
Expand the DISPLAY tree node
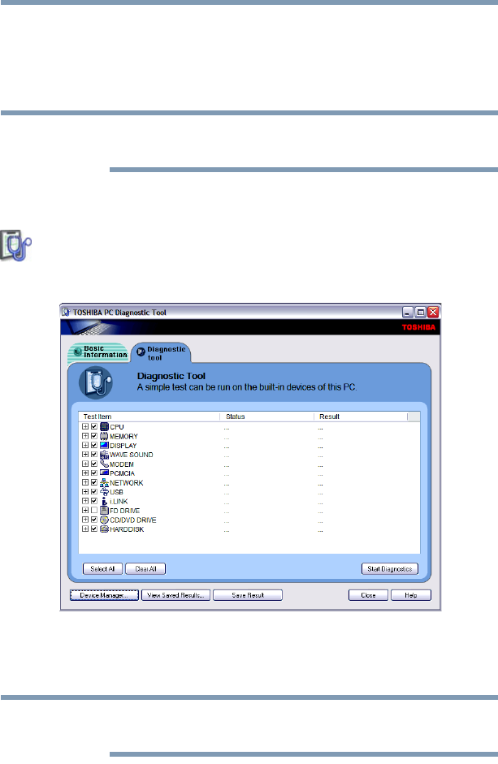[85, 446]
